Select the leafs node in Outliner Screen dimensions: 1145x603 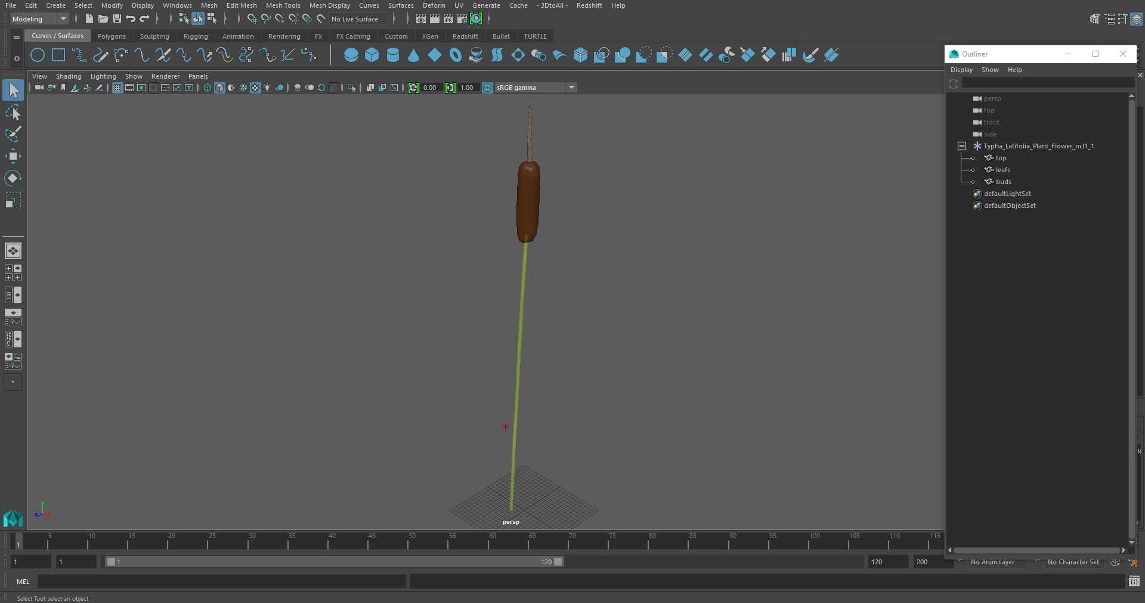1002,170
